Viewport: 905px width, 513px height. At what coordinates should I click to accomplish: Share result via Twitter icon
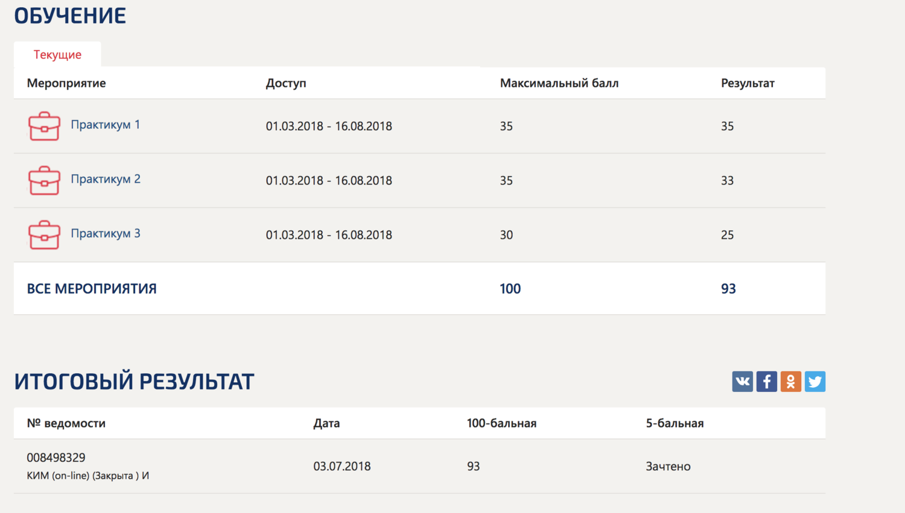(x=815, y=382)
